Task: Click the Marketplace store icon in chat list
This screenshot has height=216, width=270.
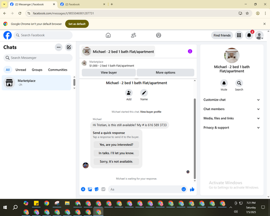Action: [x=9, y=83]
